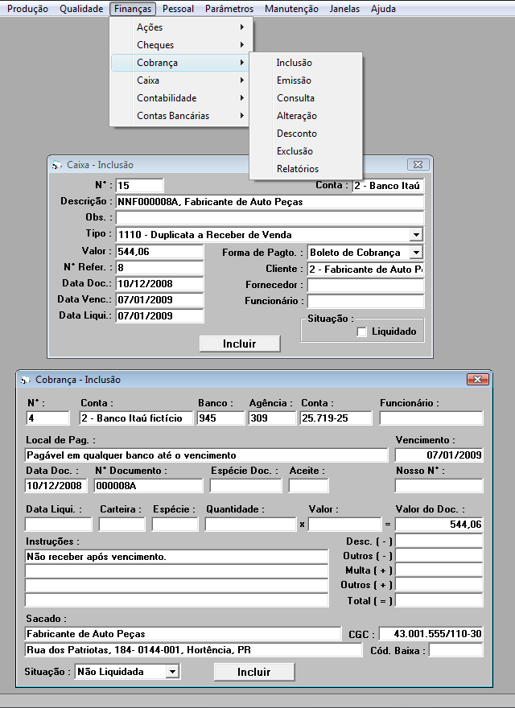
Task: Open the Produção menu
Action: click(27, 9)
